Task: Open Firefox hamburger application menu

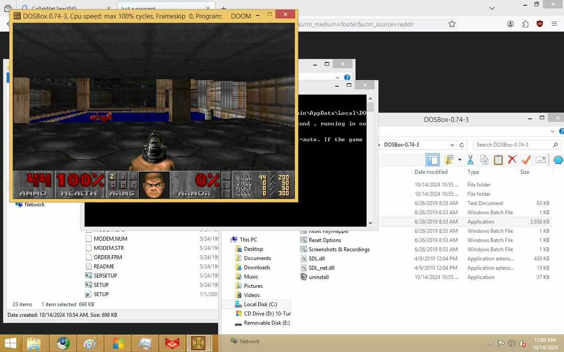Action: pyautogui.click(x=555, y=24)
